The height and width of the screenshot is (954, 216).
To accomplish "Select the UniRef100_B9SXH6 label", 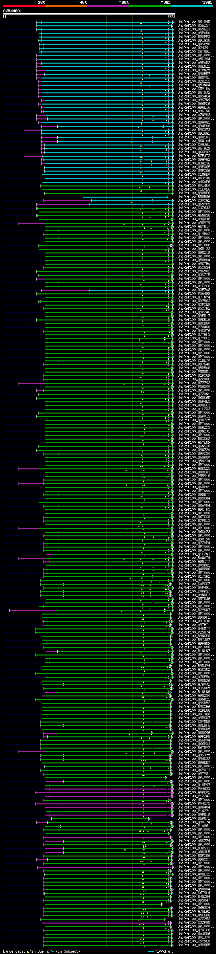I will (x=194, y=707).
